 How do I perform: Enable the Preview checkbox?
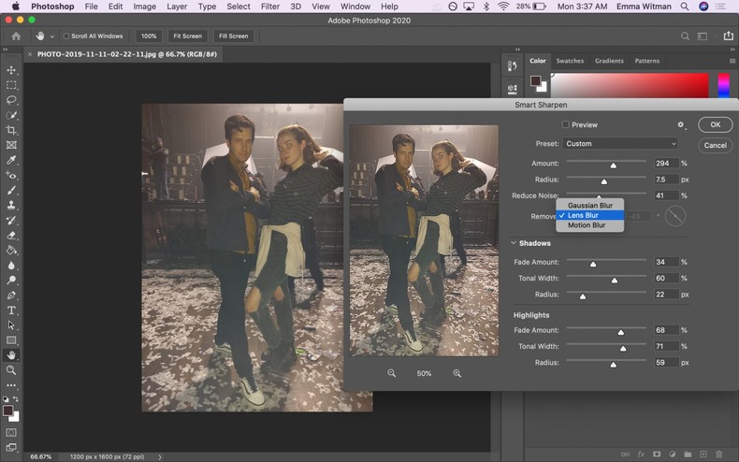click(565, 124)
